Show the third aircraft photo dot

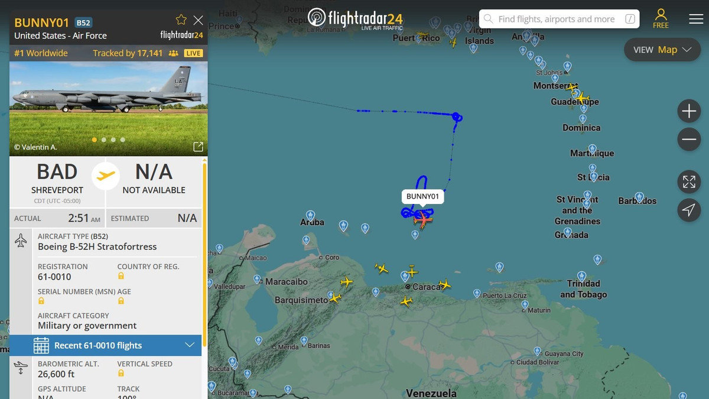[x=113, y=140]
